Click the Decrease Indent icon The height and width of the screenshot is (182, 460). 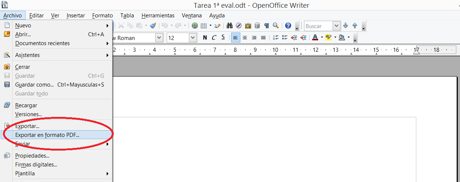click(294, 37)
